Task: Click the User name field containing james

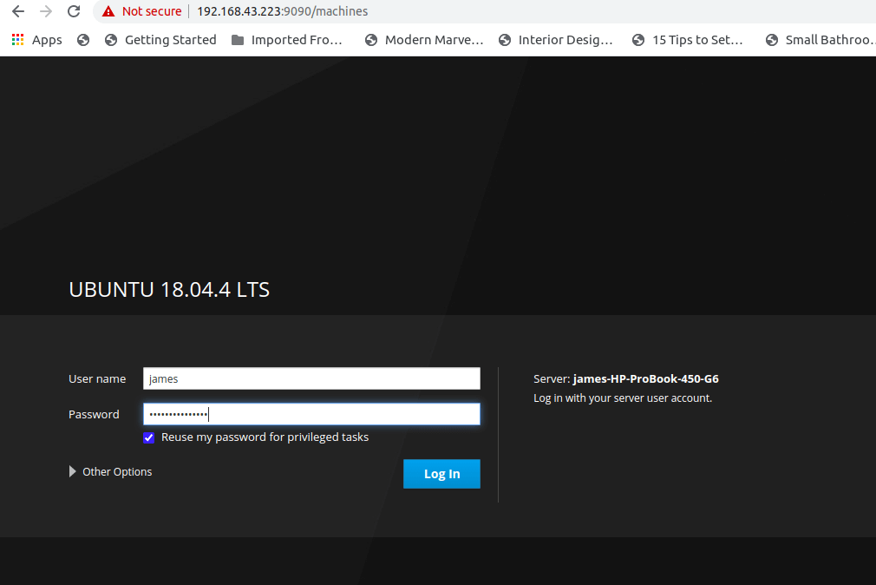Action: click(x=311, y=378)
